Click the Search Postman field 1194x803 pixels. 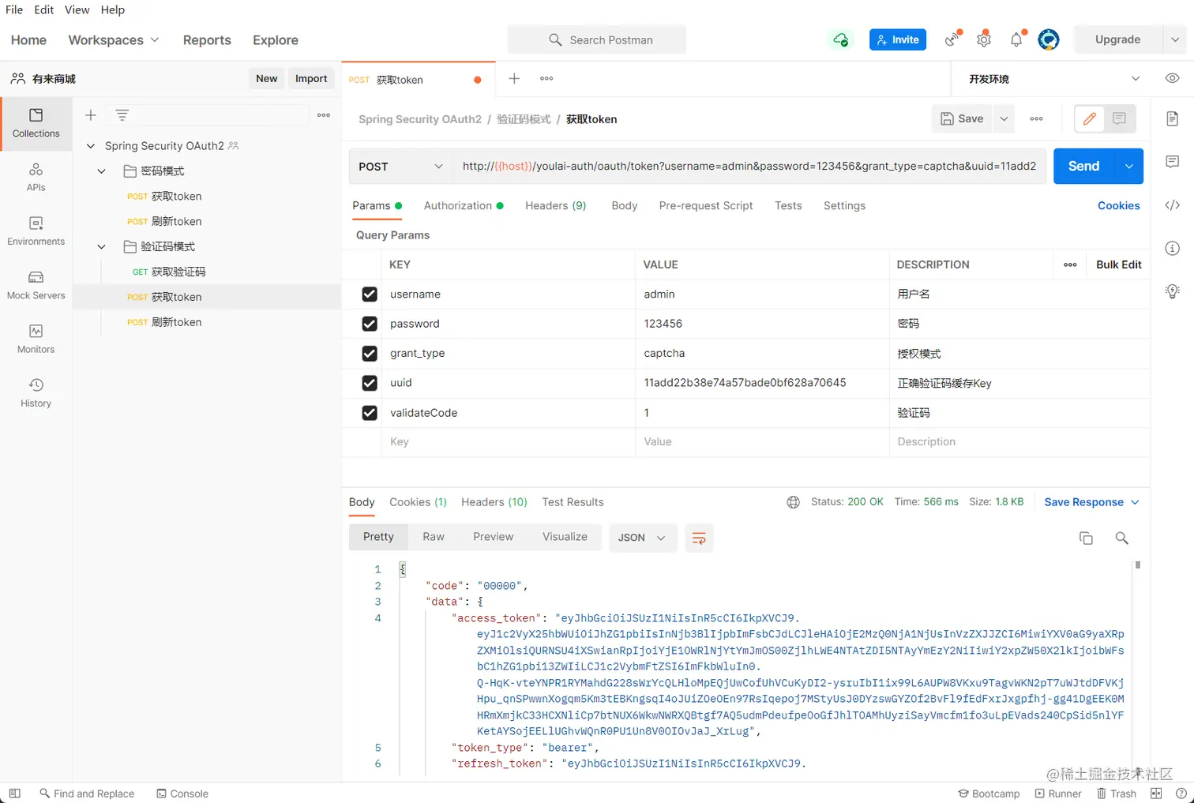(x=597, y=39)
